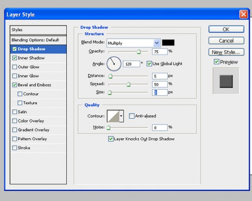Open the Styles panel entry

click(38, 30)
